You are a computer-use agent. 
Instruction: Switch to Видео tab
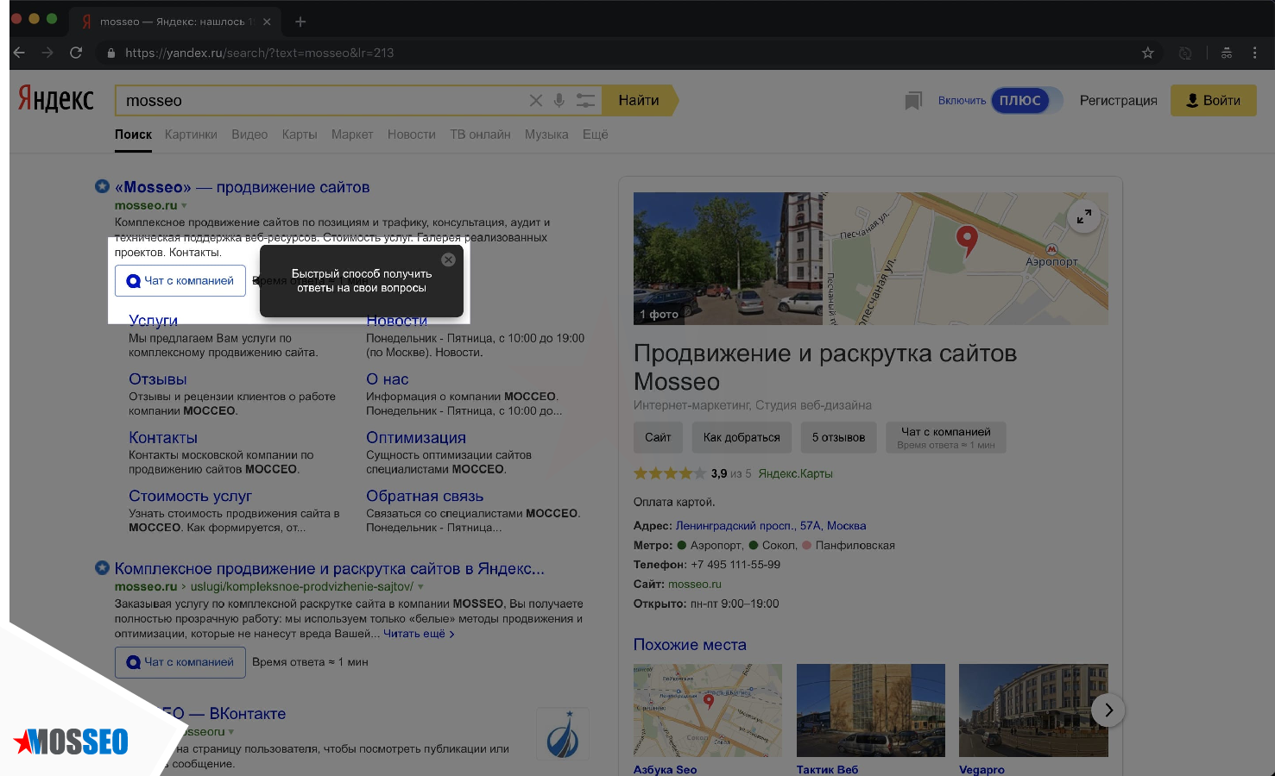(x=249, y=135)
